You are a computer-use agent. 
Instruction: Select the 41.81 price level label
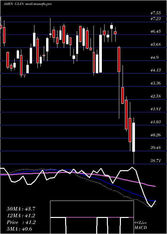pyautogui.click(x=156, y=109)
